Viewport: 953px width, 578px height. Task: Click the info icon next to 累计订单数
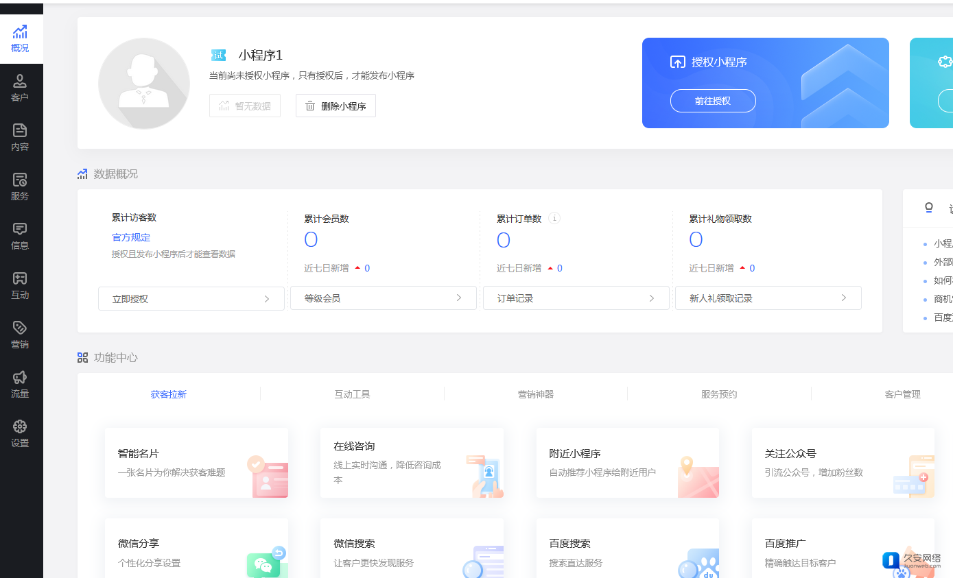[x=554, y=219]
